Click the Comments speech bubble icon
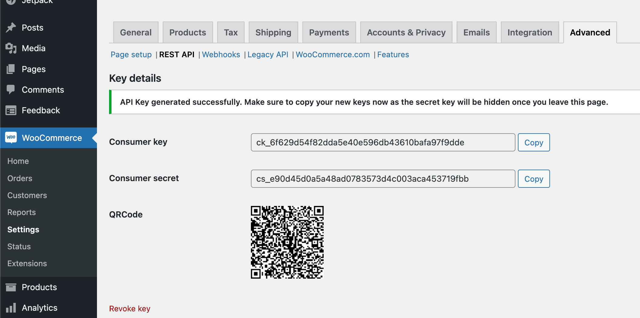The width and height of the screenshot is (640, 318). [x=11, y=90]
